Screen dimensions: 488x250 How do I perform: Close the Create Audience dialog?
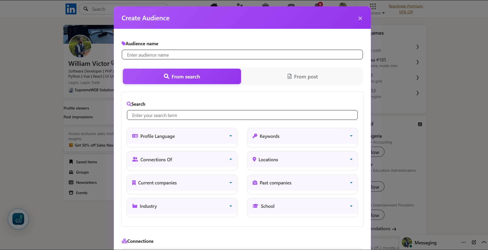point(360,18)
